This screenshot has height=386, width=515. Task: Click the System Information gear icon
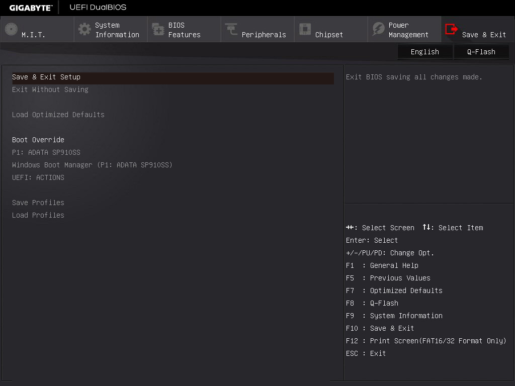84,30
